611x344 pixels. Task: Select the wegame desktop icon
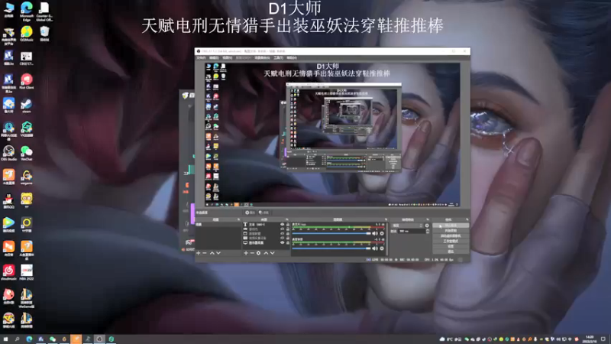(27, 177)
